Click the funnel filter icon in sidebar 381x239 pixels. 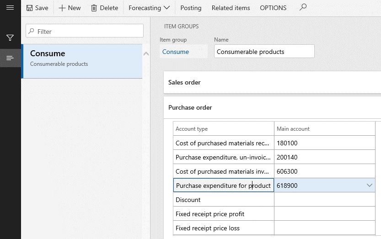[x=10, y=37]
